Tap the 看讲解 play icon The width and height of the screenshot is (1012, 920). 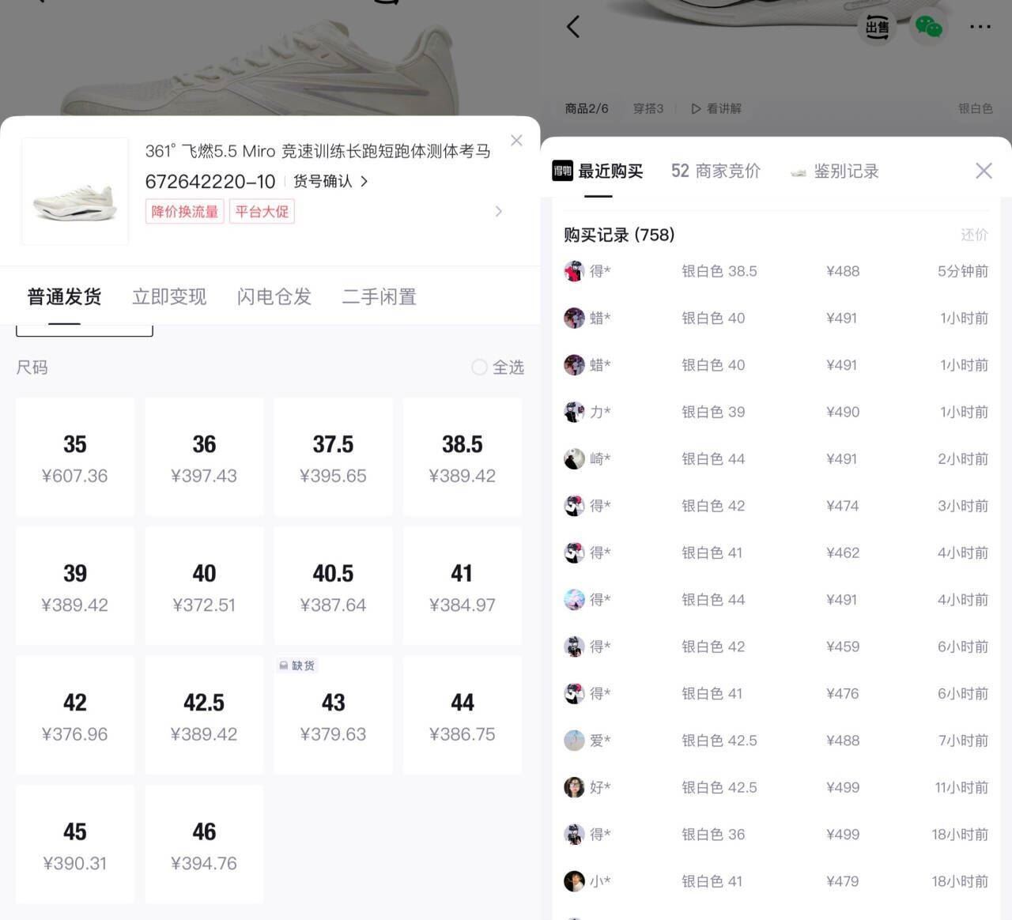click(696, 108)
